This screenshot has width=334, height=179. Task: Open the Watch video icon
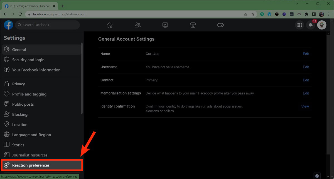[165, 25]
